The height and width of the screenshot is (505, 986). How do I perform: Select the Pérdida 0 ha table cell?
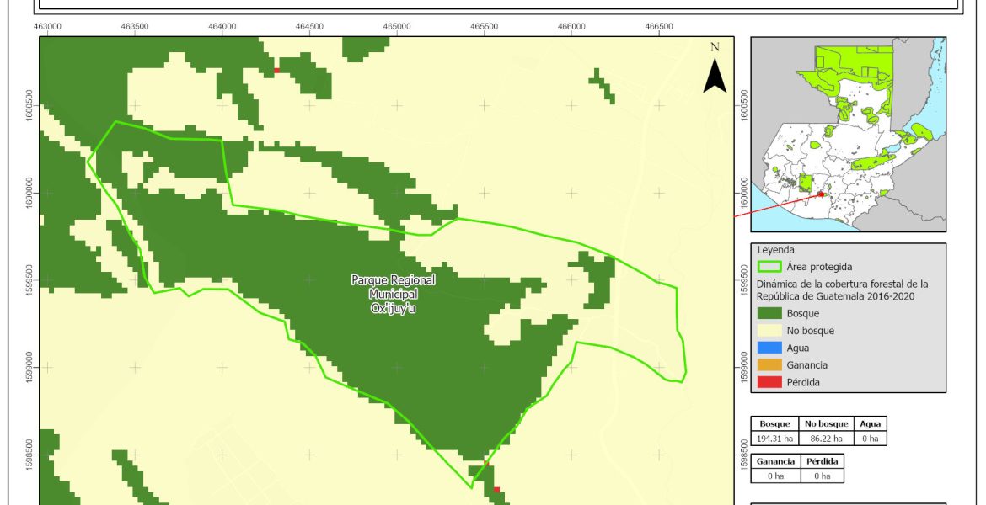click(x=822, y=476)
